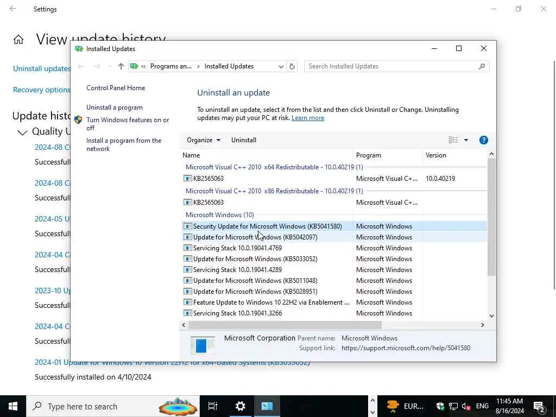Click the Control Panel taskbar icon

(x=267, y=406)
